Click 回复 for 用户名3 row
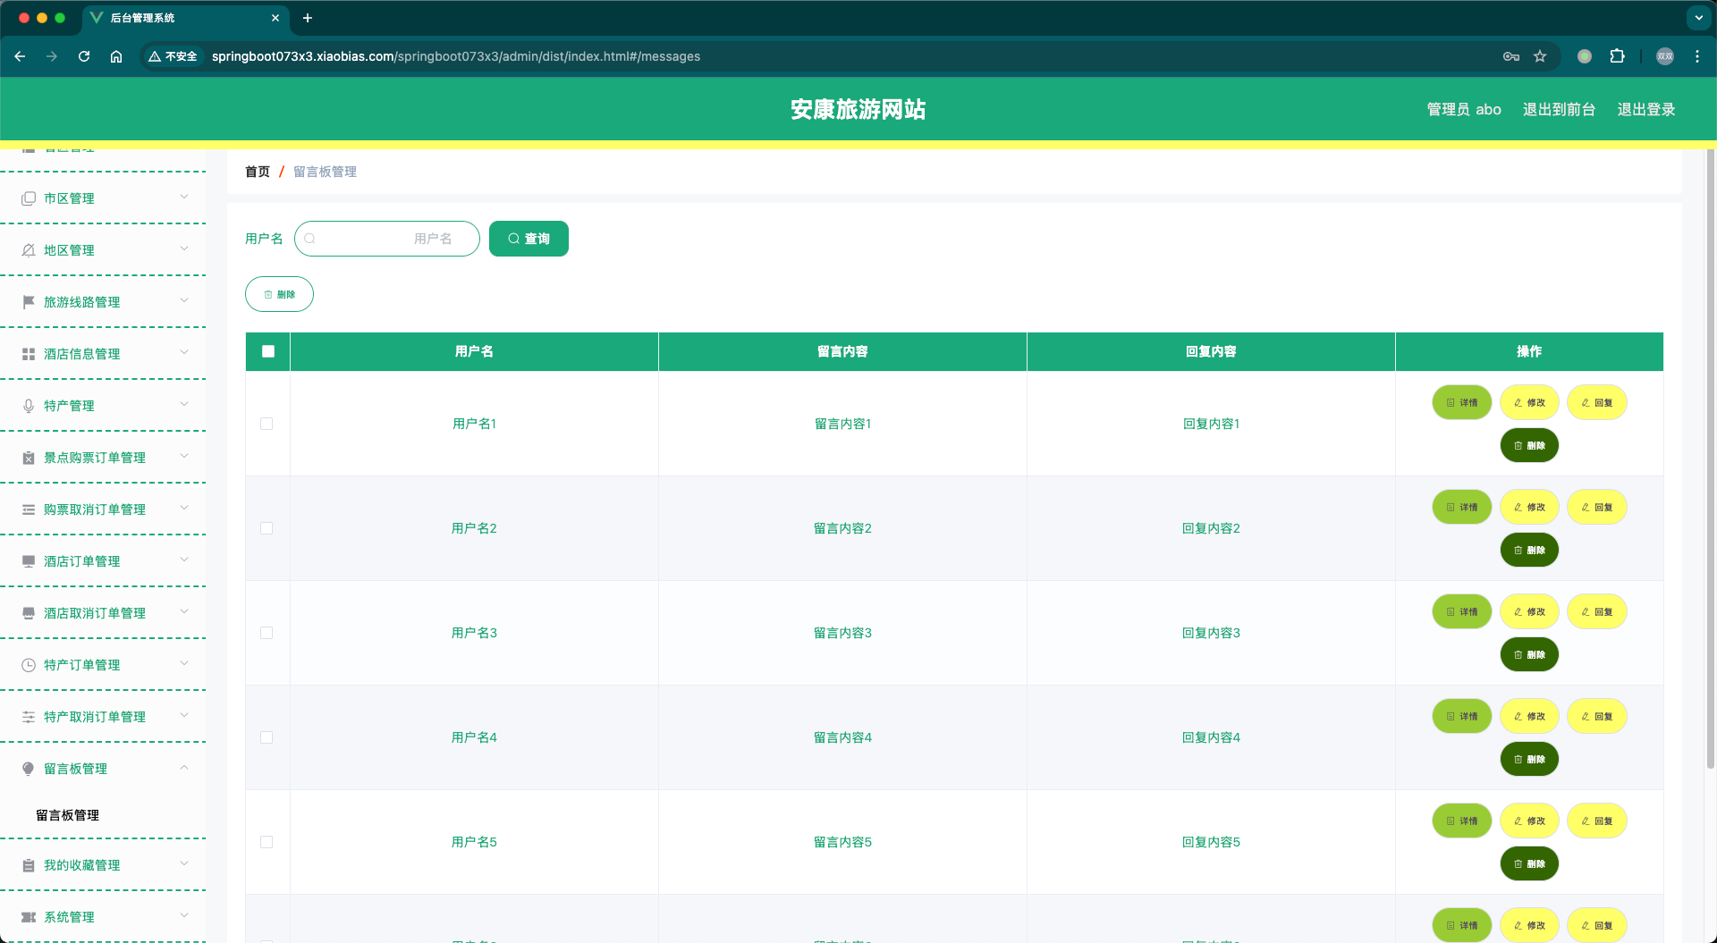 pos(1596,612)
